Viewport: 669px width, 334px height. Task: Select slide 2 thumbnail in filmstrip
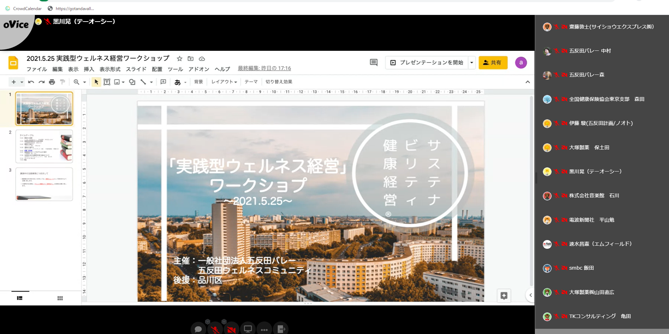tap(44, 146)
